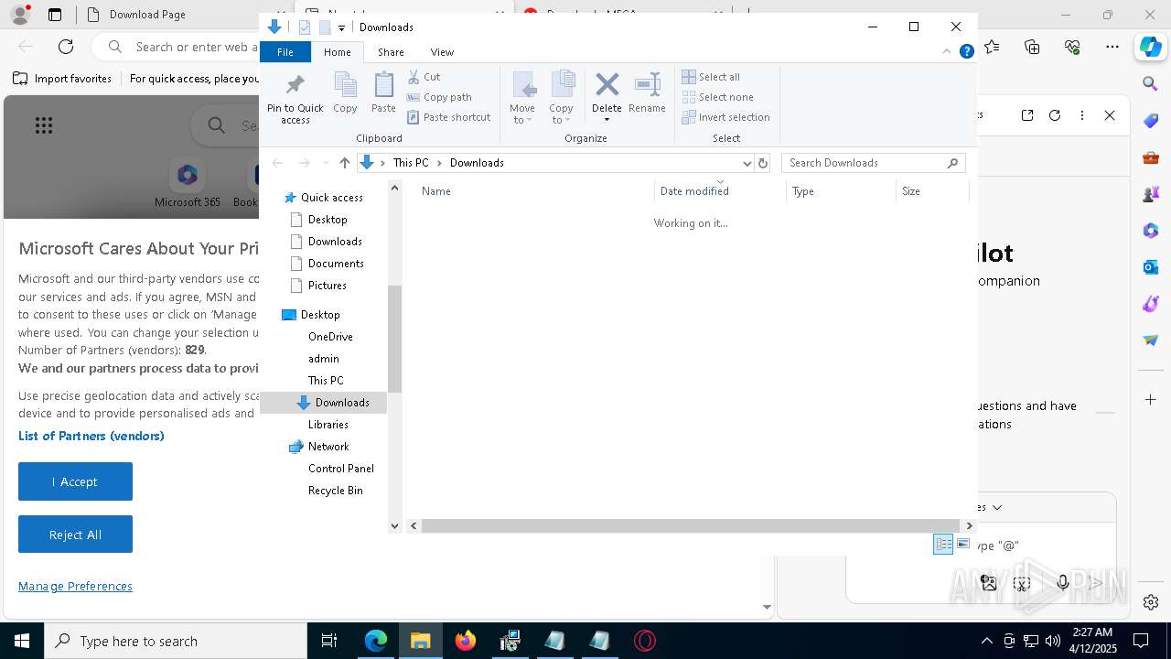Click the Up one level arrow
The height and width of the screenshot is (659, 1171).
coord(345,163)
